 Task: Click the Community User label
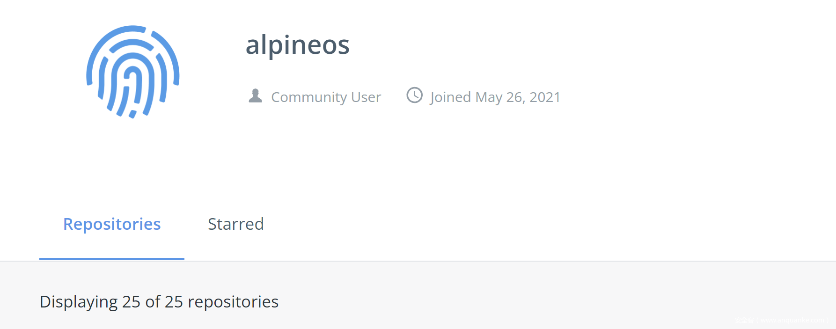coord(326,97)
